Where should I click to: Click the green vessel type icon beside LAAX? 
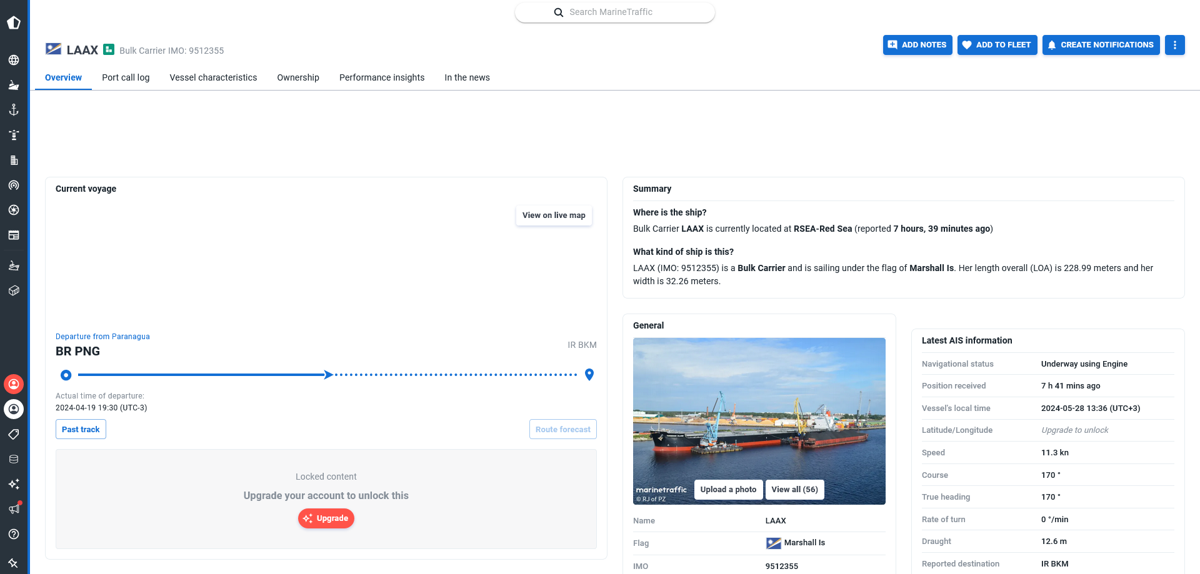[x=109, y=49]
